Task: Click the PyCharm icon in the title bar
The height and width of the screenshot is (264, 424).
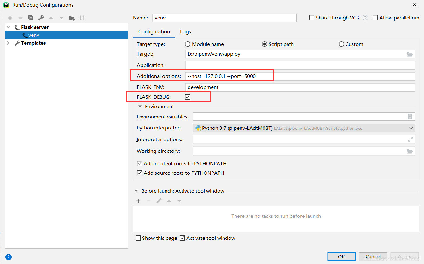Action: click(x=6, y=5)
